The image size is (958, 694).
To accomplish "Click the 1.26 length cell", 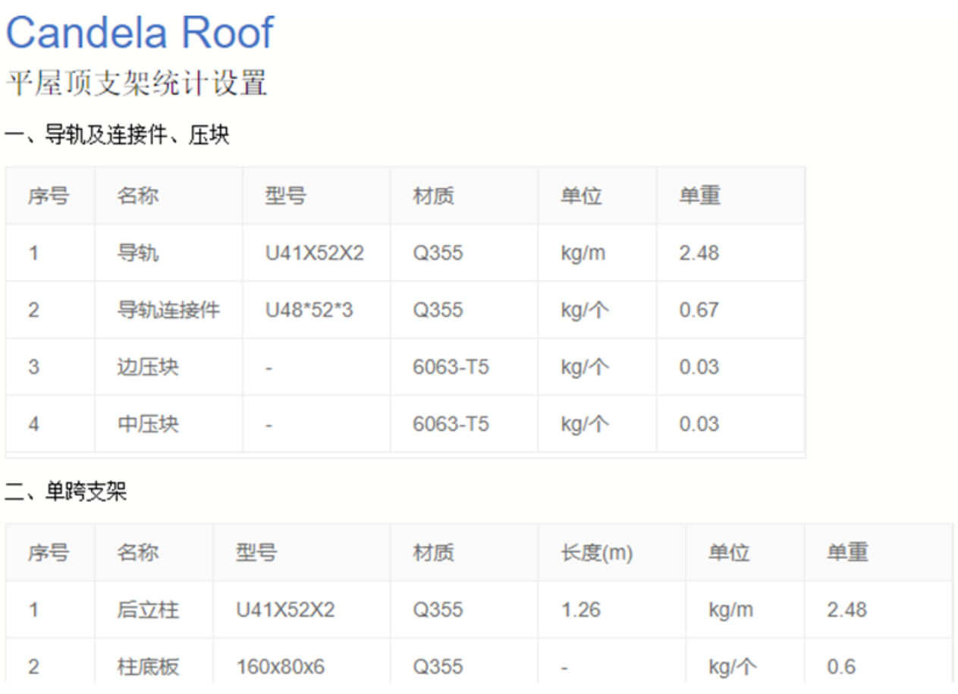I will click(580, 610).
